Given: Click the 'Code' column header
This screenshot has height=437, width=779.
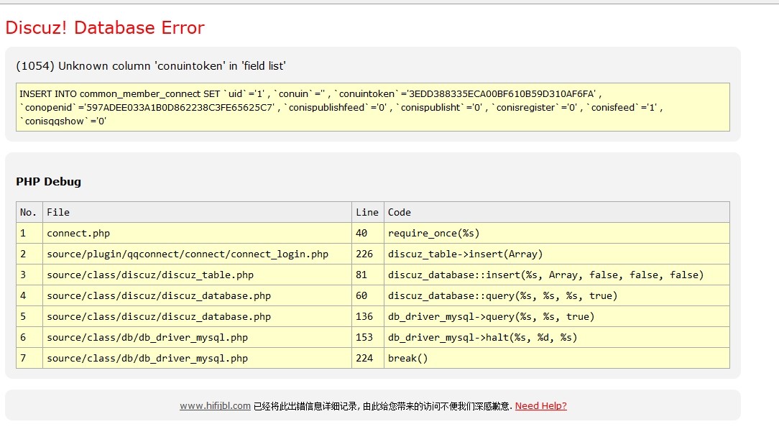Looking at the screenshot, I should 400,213.
